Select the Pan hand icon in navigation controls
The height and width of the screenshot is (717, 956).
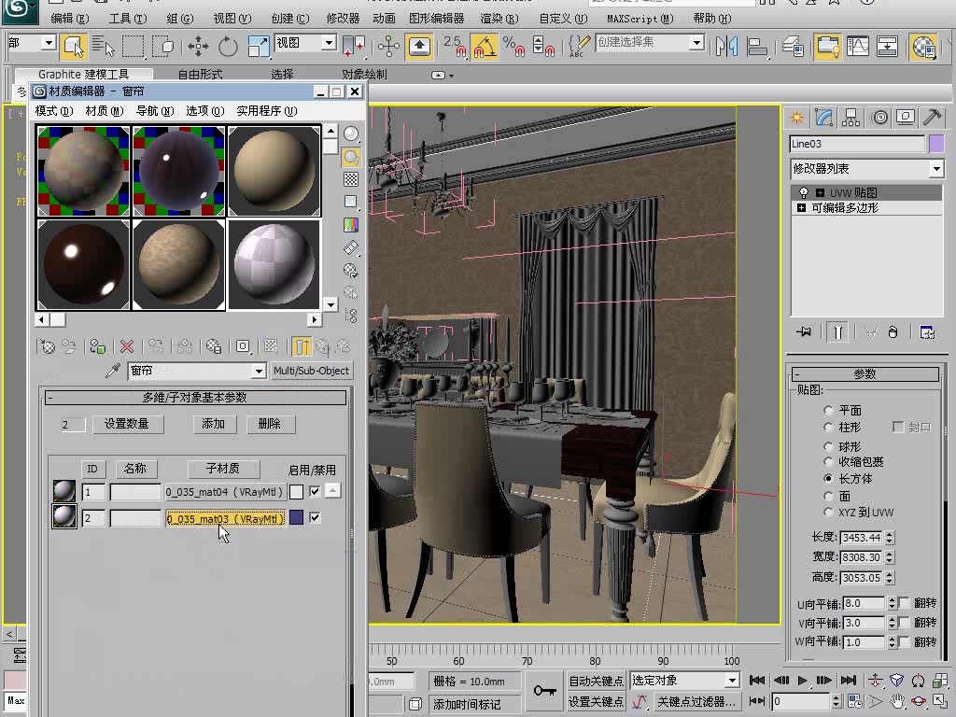pos(898,701)
